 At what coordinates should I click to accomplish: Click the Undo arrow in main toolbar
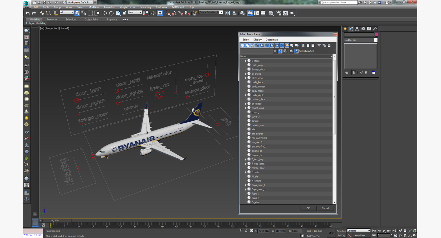[28, 13]
